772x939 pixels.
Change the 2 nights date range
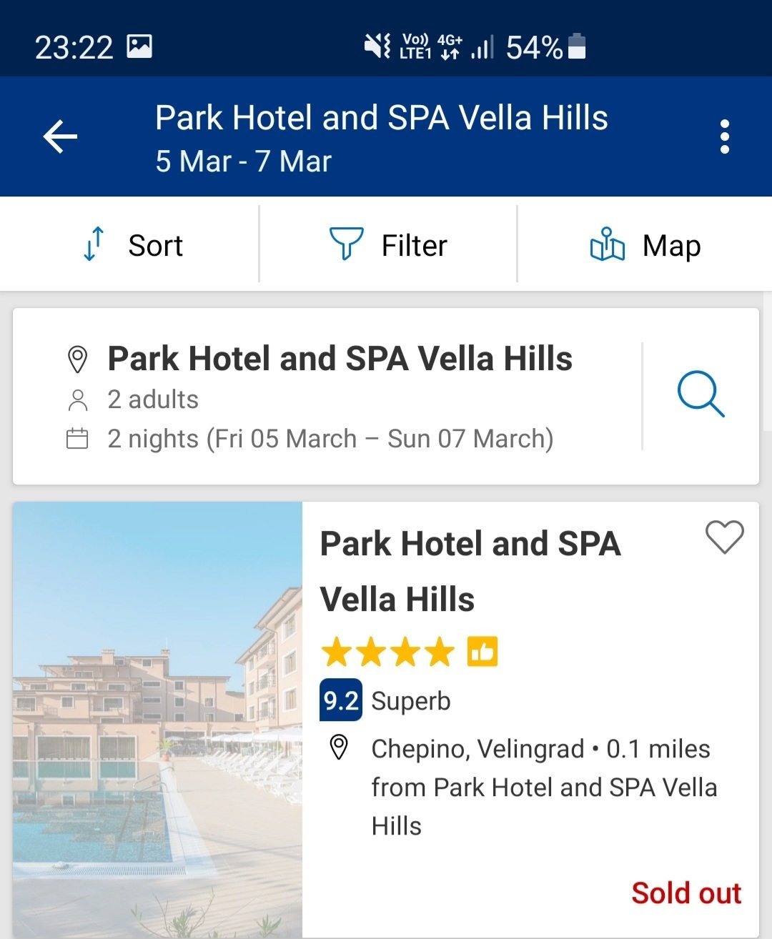tap(330, 439)
